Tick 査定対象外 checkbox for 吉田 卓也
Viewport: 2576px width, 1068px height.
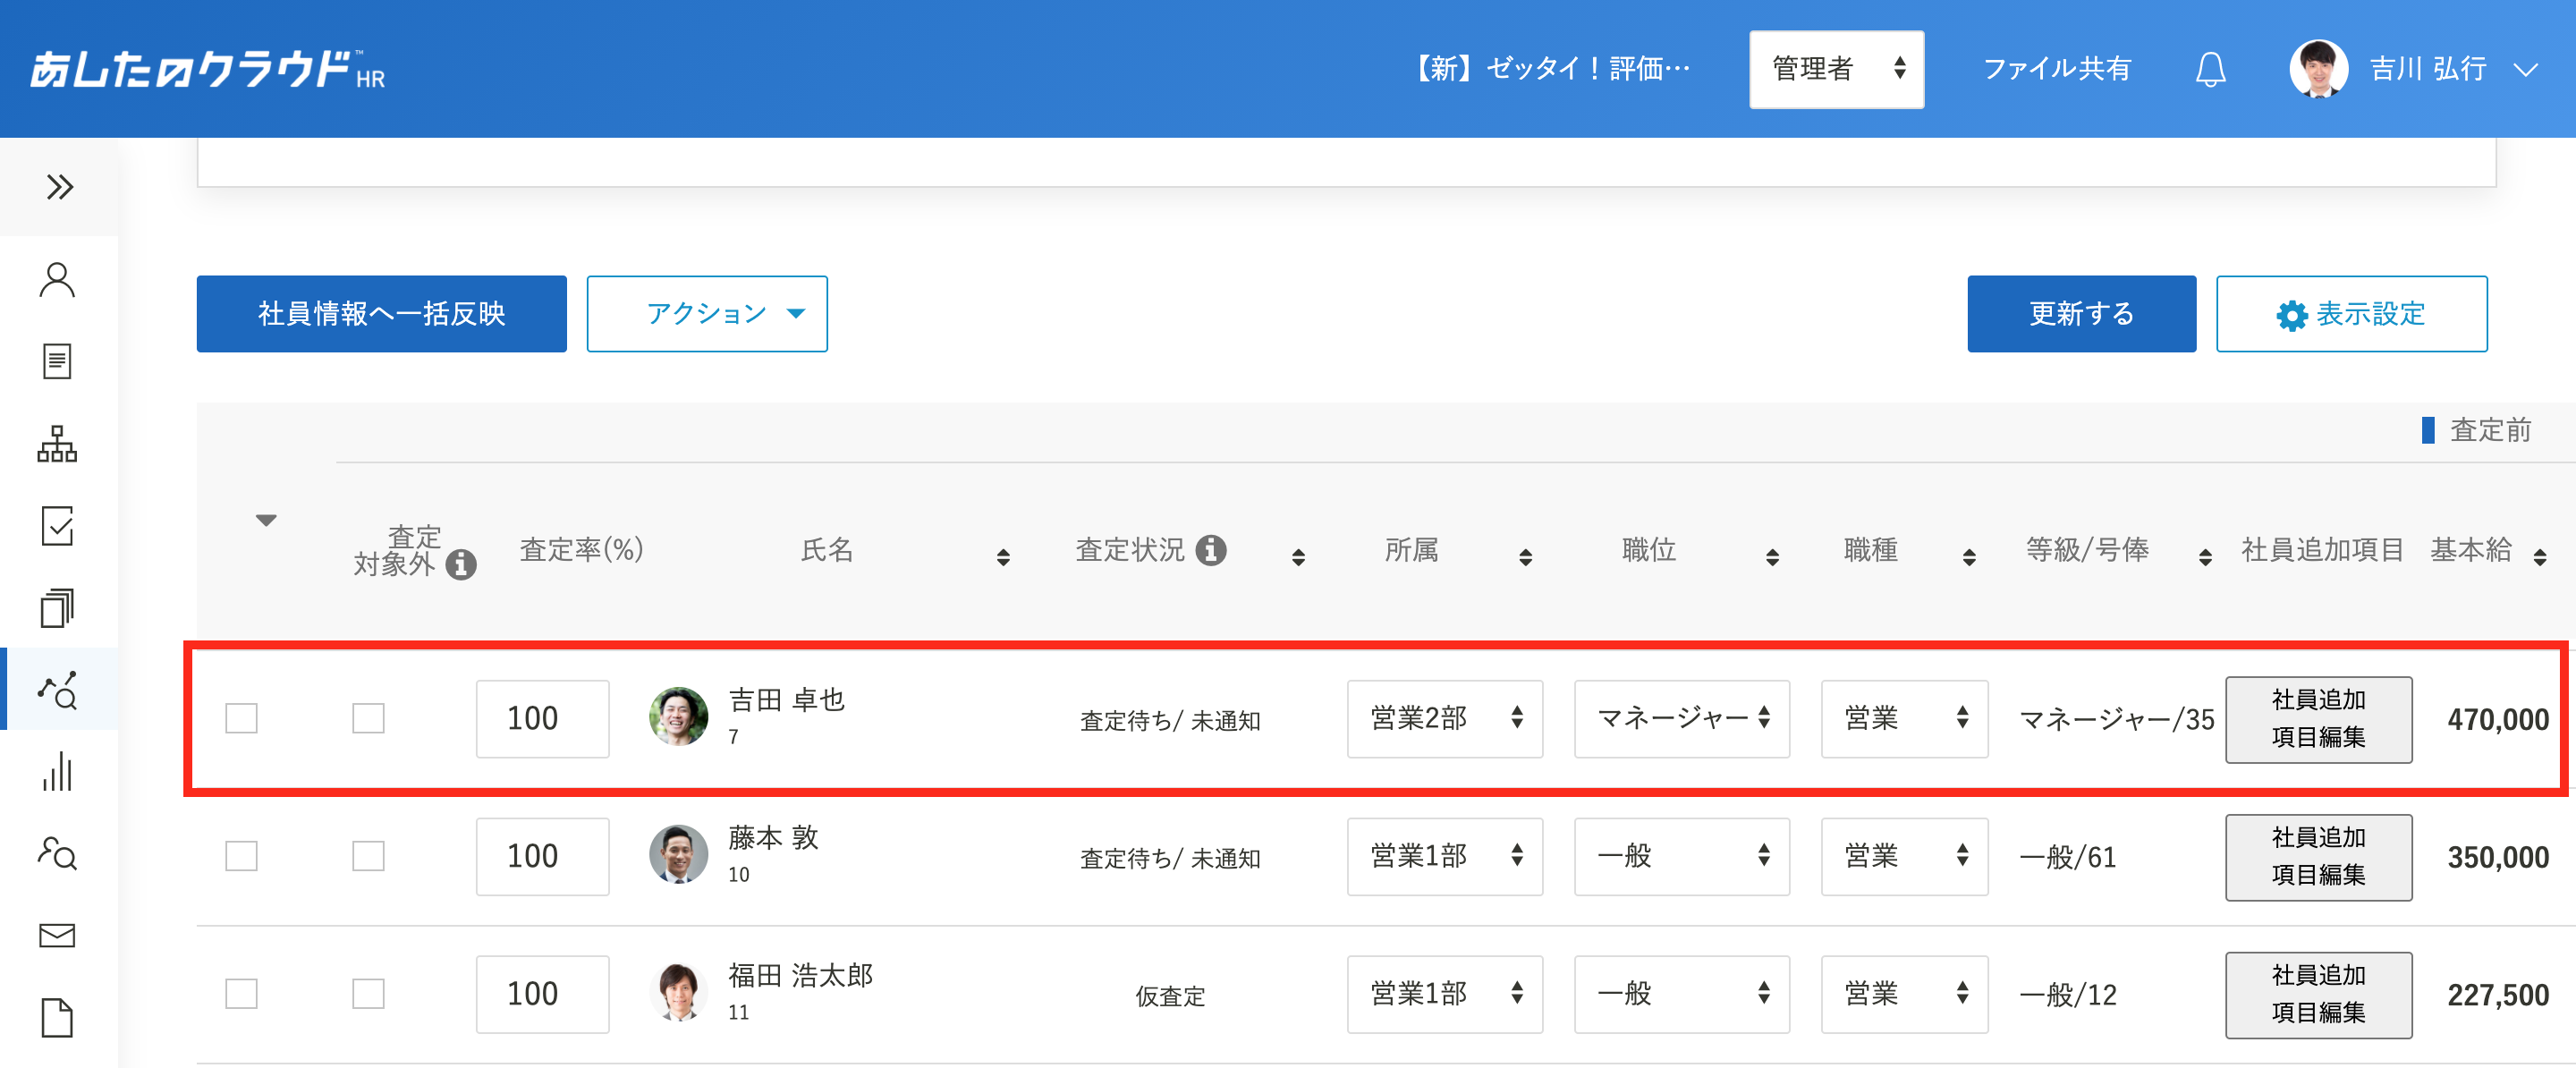tap(368, 718)
